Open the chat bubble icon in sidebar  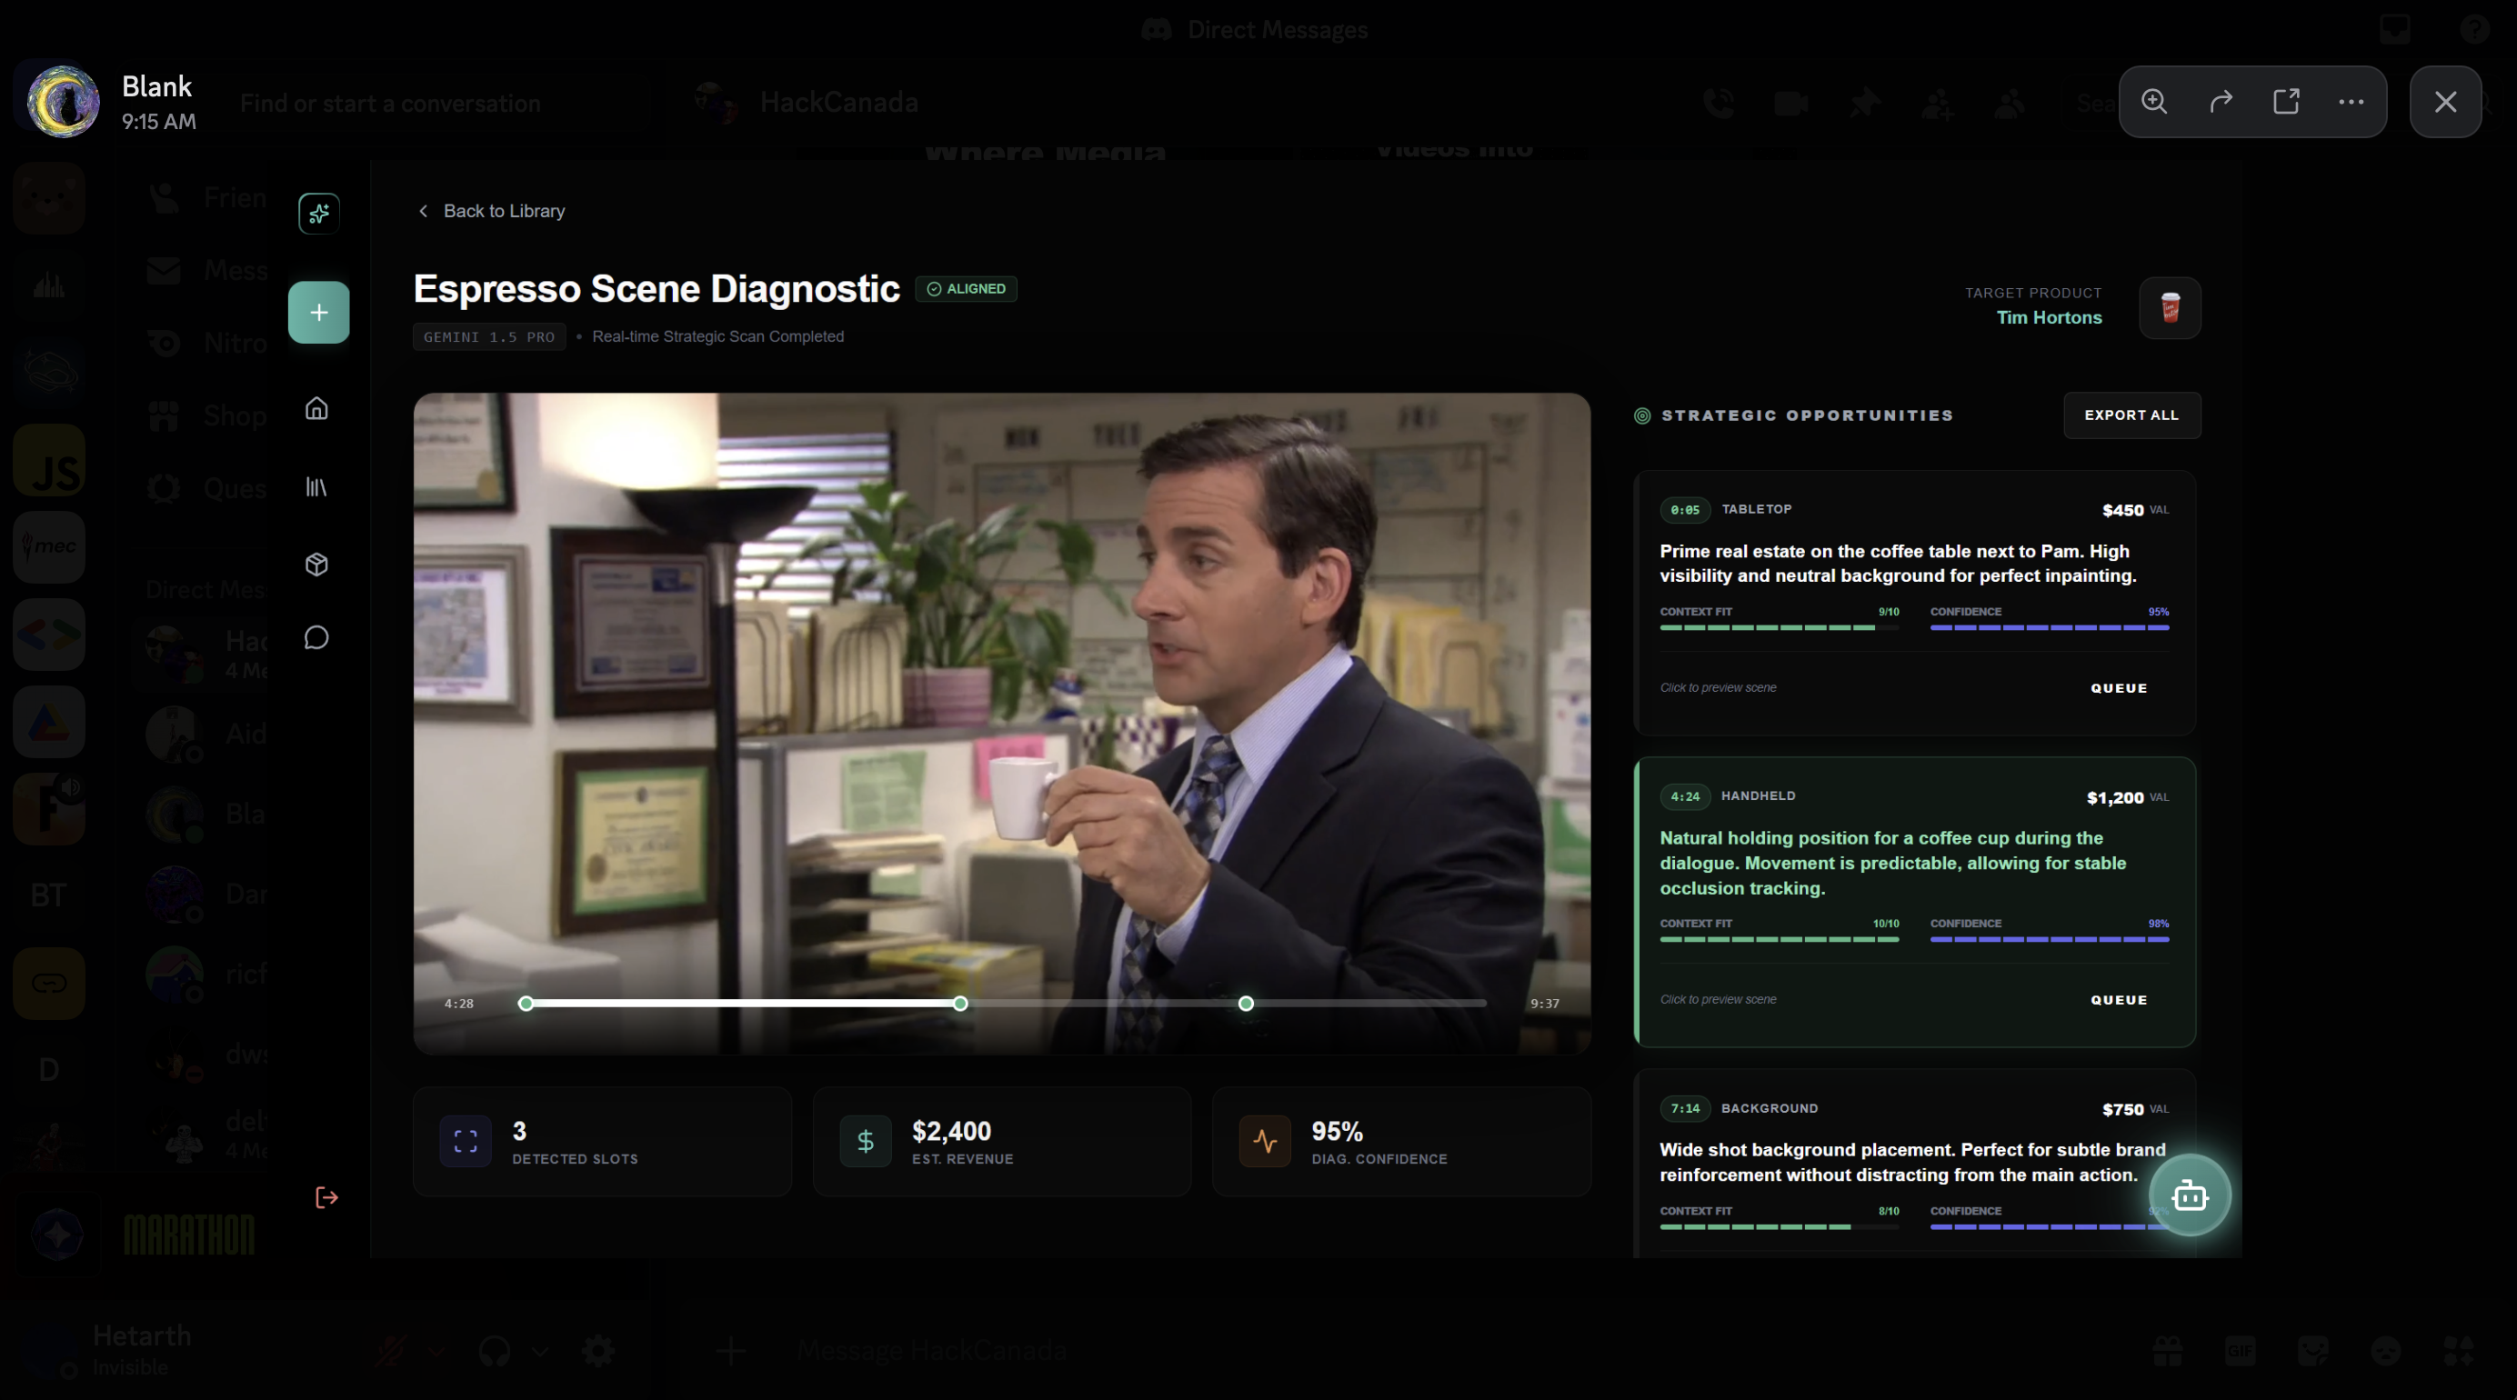point(316,638)
